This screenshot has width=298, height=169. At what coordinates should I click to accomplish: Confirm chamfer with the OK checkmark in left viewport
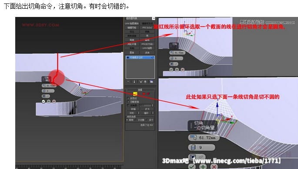[x=44, y=101]
